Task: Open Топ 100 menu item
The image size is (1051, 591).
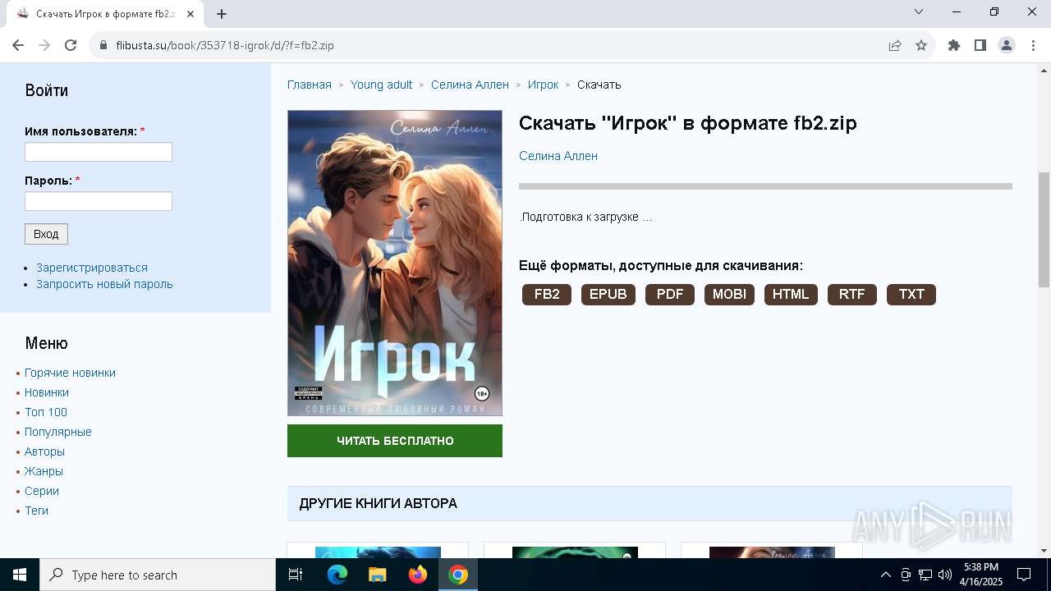Action: [x=46, y=412]
